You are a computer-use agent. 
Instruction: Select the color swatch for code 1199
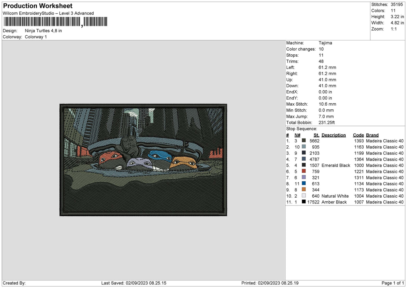[304, 153]
